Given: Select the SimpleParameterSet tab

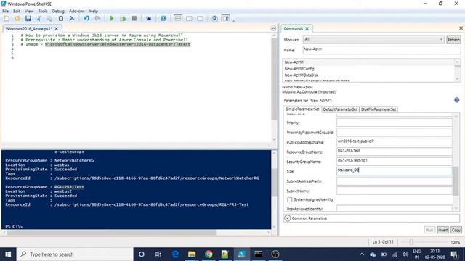Looking at the screenshot, I should tap(302, 109).
